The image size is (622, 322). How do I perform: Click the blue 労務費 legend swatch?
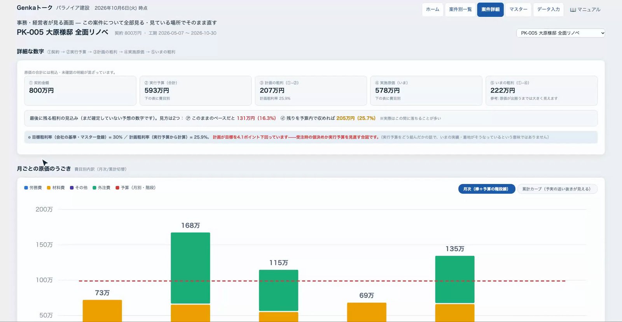(x=26, y=188)
